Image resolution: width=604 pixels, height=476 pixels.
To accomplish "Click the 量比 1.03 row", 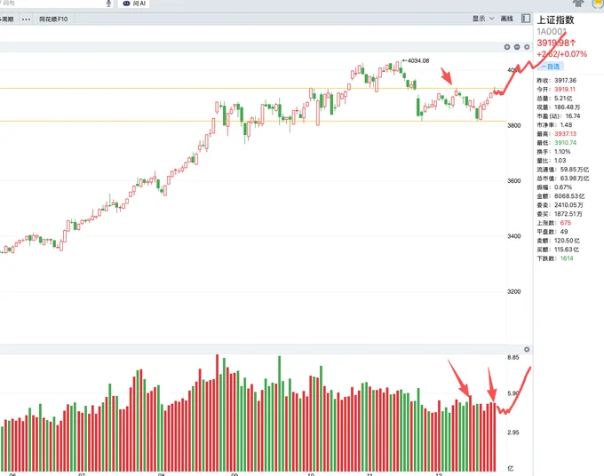I will [x=552, y=160].
